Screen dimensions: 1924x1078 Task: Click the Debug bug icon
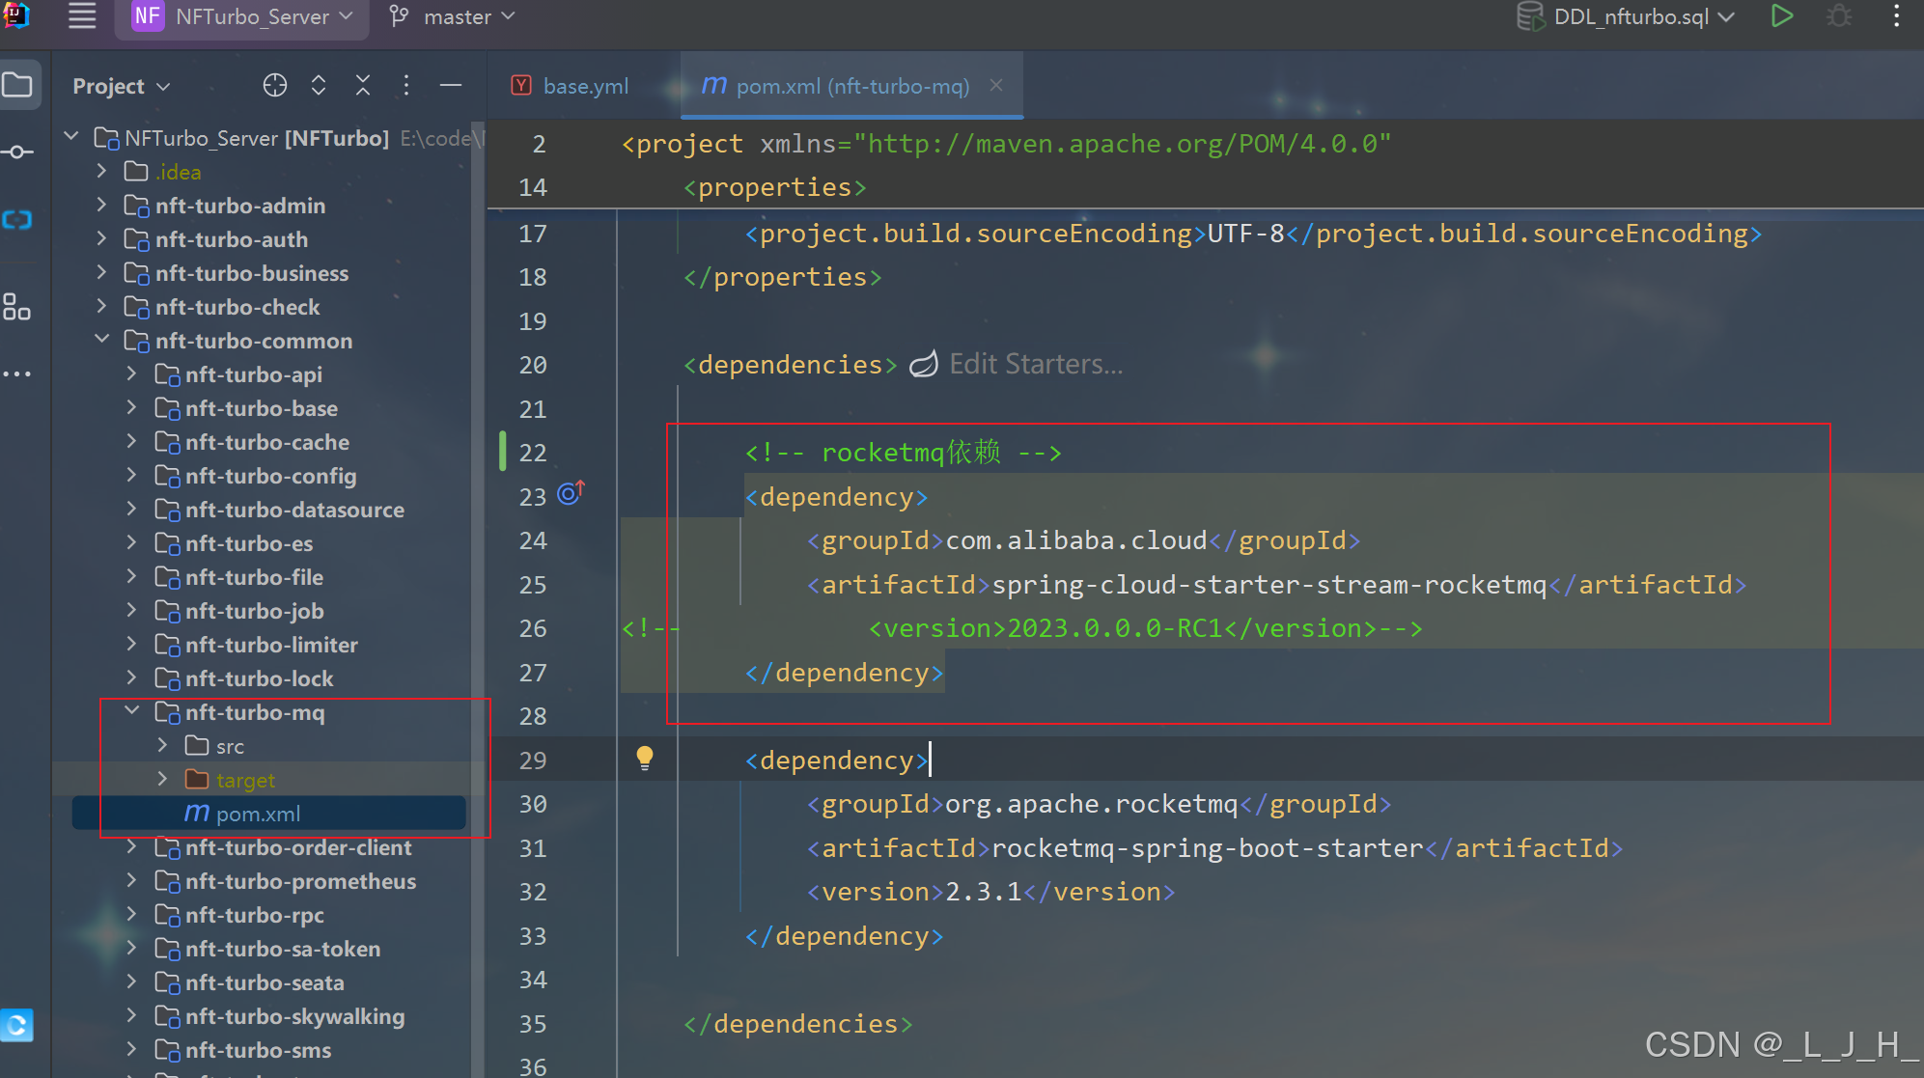click(x=1839, y=16)
